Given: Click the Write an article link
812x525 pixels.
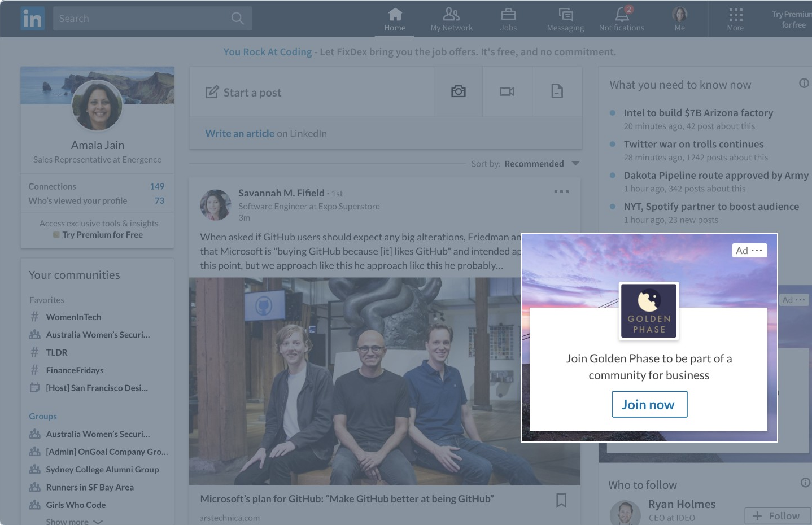Looking at the screenshot, I should click(x=239, y=134).
